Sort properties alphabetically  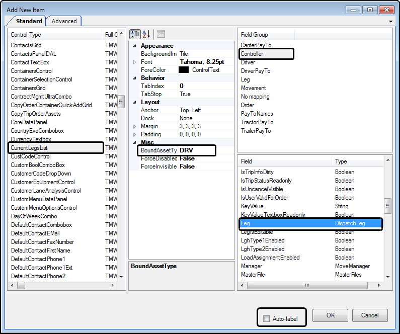(x=146, y=34)
